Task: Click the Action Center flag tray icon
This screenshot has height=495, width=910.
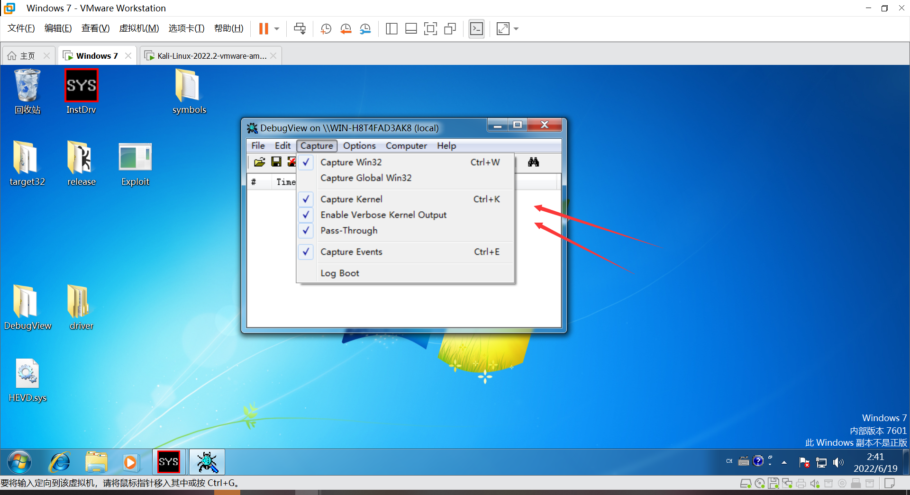Action: coord(804,462)
